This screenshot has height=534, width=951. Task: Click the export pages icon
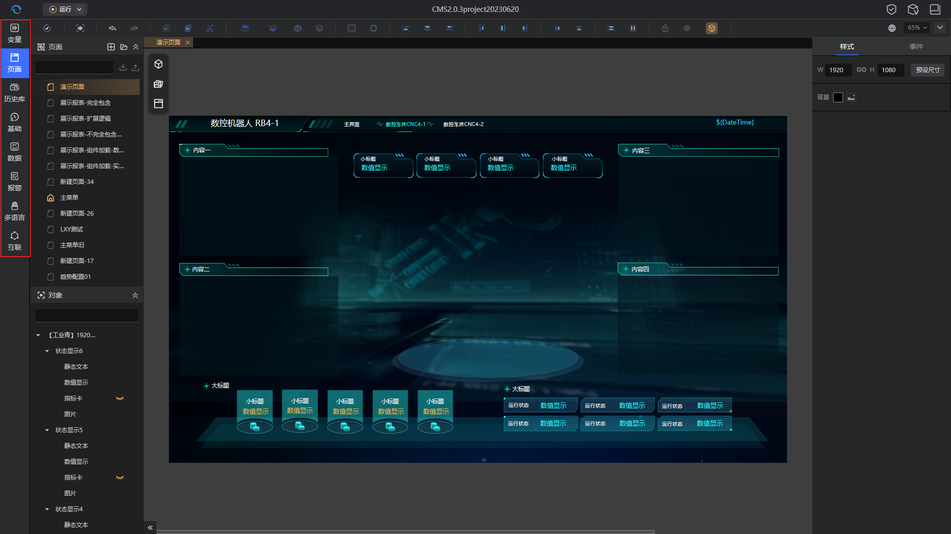point(135,67)
